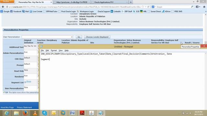Reload the page with refresh icon
The image size is (207, 116).
148,7
